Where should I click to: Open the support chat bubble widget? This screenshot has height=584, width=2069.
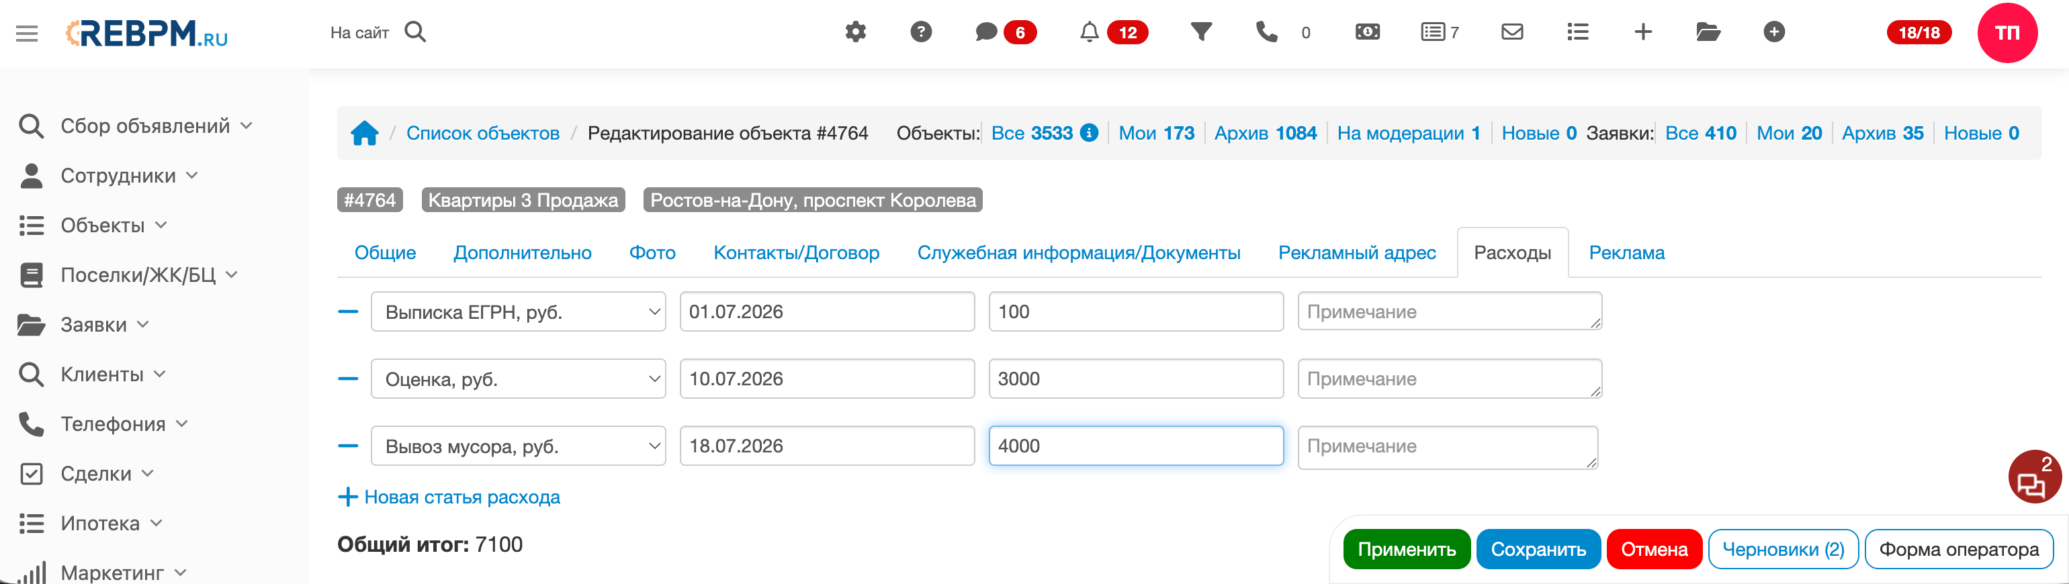2035,477
